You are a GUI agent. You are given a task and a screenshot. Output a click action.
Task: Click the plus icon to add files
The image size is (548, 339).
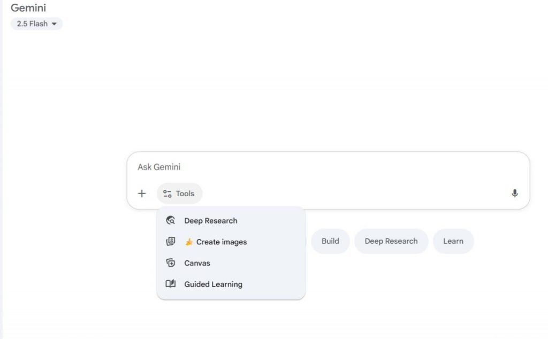point(142,194)
